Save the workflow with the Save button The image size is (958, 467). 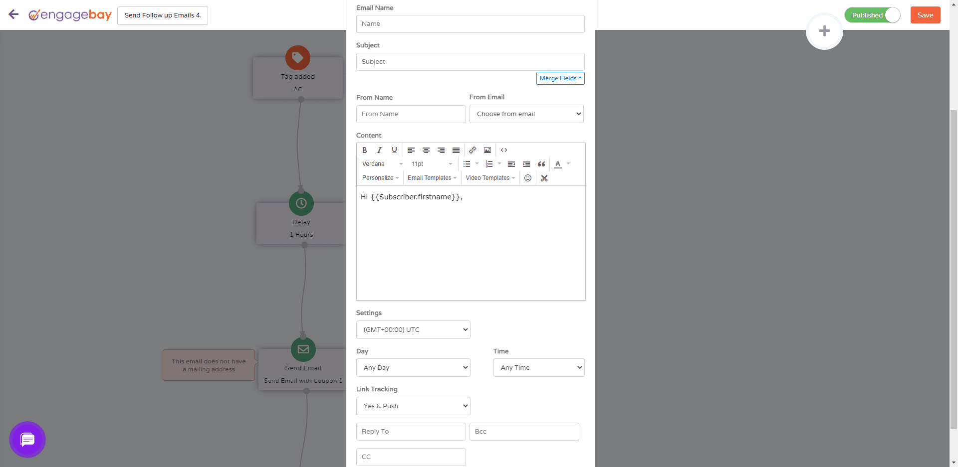(926, 15)
